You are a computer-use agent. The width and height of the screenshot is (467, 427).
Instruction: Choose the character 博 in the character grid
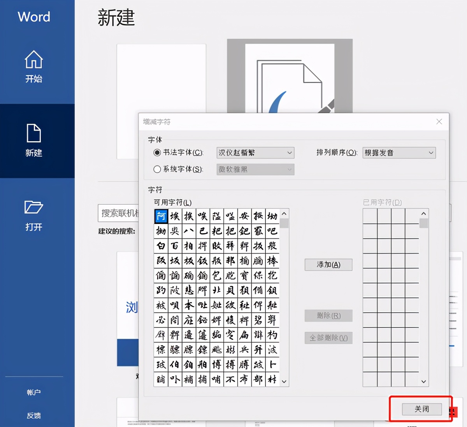pyautogui.click(x=217, y=364)
